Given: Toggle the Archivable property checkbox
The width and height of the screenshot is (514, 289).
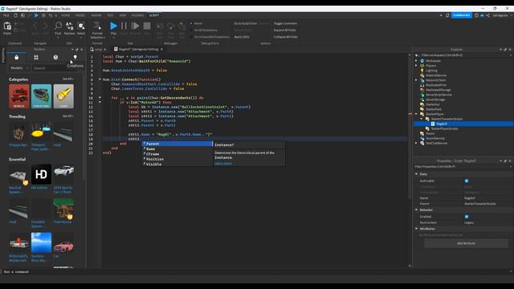Looking at the screenshot, I should tap(467, 181).
